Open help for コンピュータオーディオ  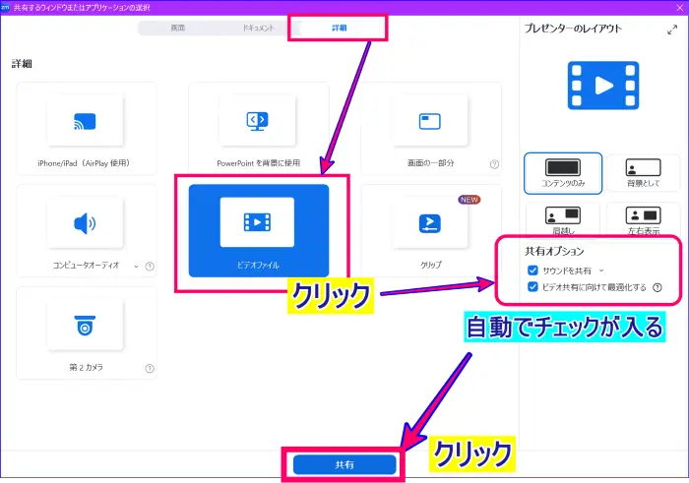click(150, 266)
